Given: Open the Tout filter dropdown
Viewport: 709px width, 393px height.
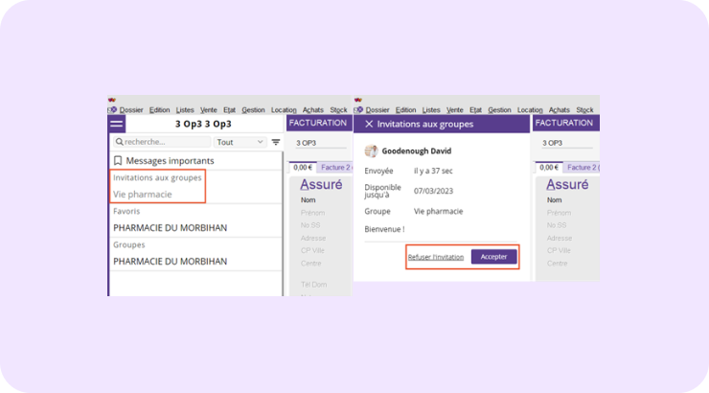Looking at the screenshot, I should pyautogui.click(x=240, y=142).
